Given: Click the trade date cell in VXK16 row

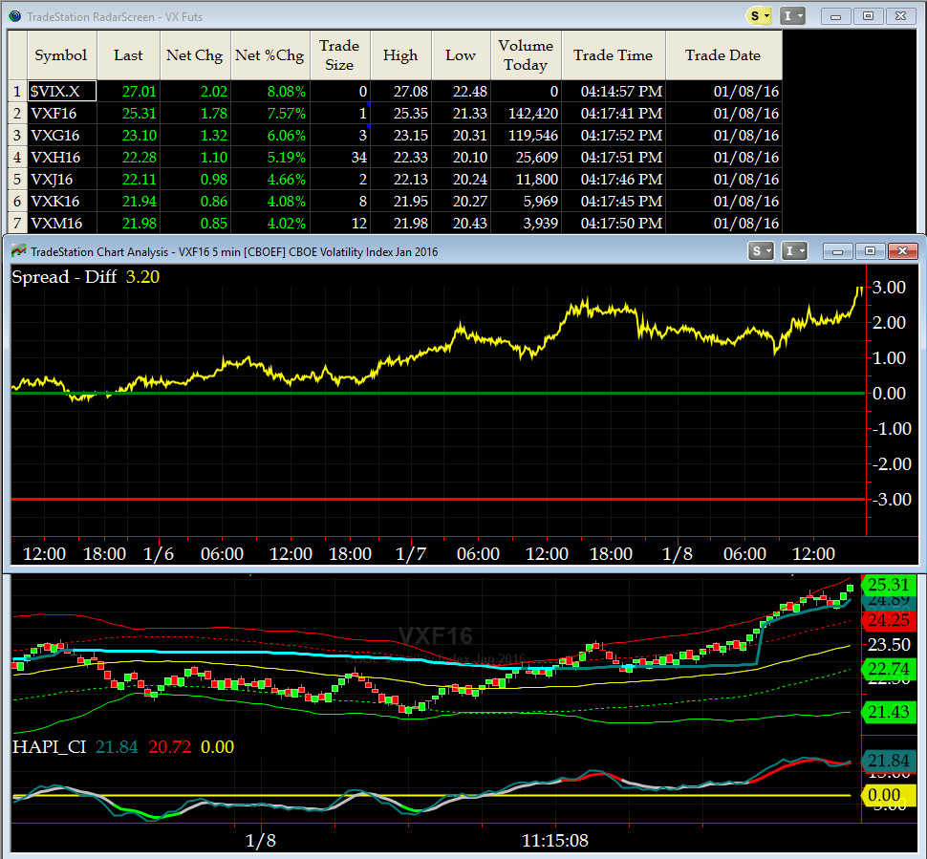Looking at the screenshot, I should pos(723,201).
